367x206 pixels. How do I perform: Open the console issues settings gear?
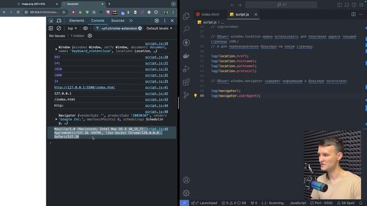89,35
